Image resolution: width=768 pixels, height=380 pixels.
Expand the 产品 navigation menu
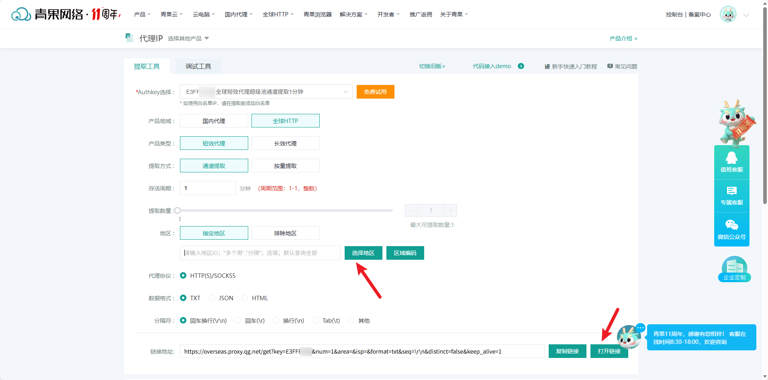click(142, 14)
